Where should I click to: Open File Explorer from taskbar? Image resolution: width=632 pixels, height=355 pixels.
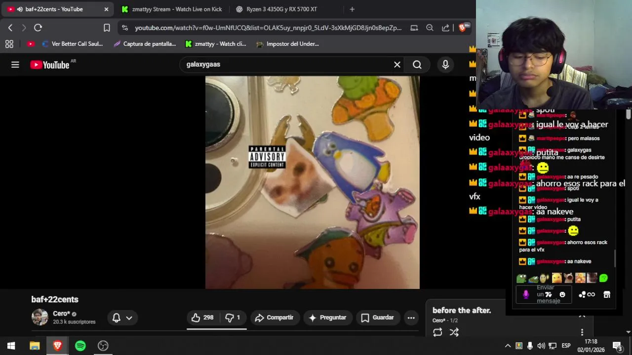click(35, 346)
